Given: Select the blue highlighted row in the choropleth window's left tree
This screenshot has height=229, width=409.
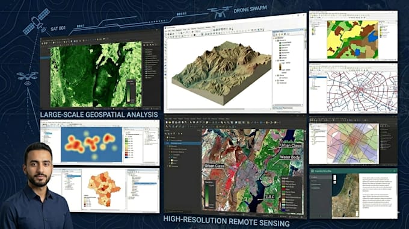Looking at the screenshot, I should tap(74, 177).
